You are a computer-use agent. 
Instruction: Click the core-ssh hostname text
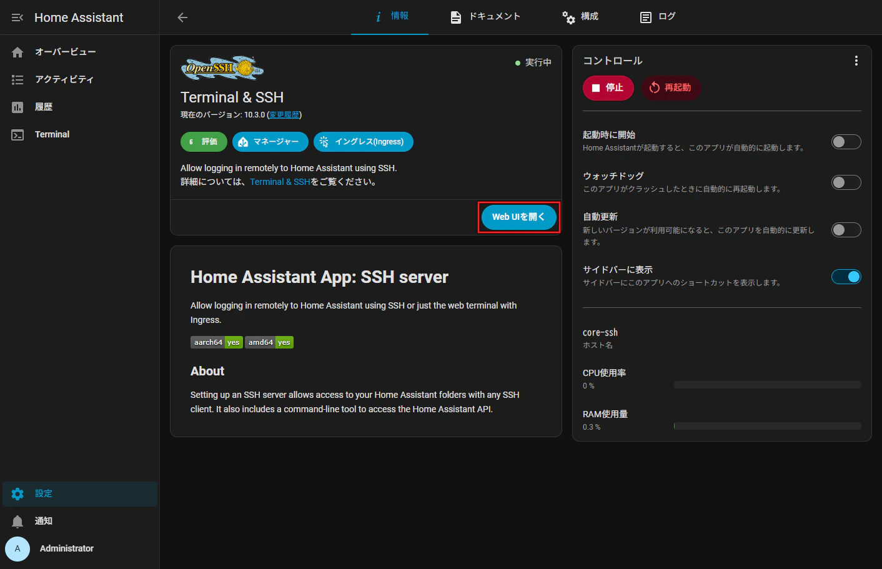600,332
